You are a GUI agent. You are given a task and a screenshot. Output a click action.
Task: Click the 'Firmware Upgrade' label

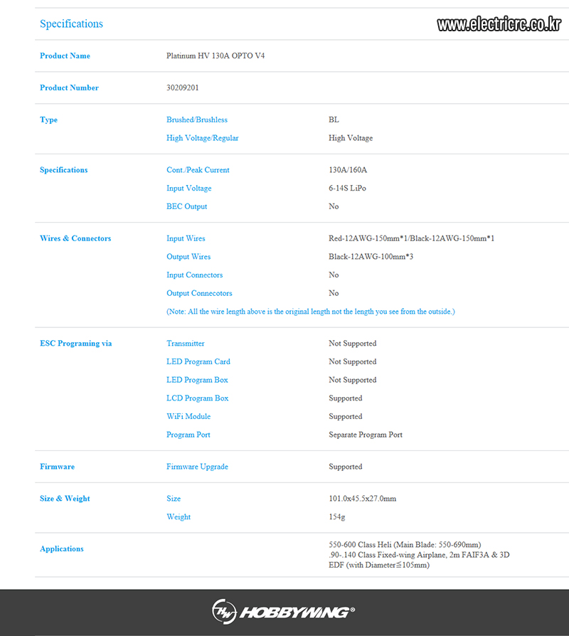coord(197,467)
